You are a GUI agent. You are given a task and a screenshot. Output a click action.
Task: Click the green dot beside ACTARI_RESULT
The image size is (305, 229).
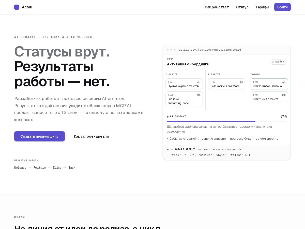168,150
